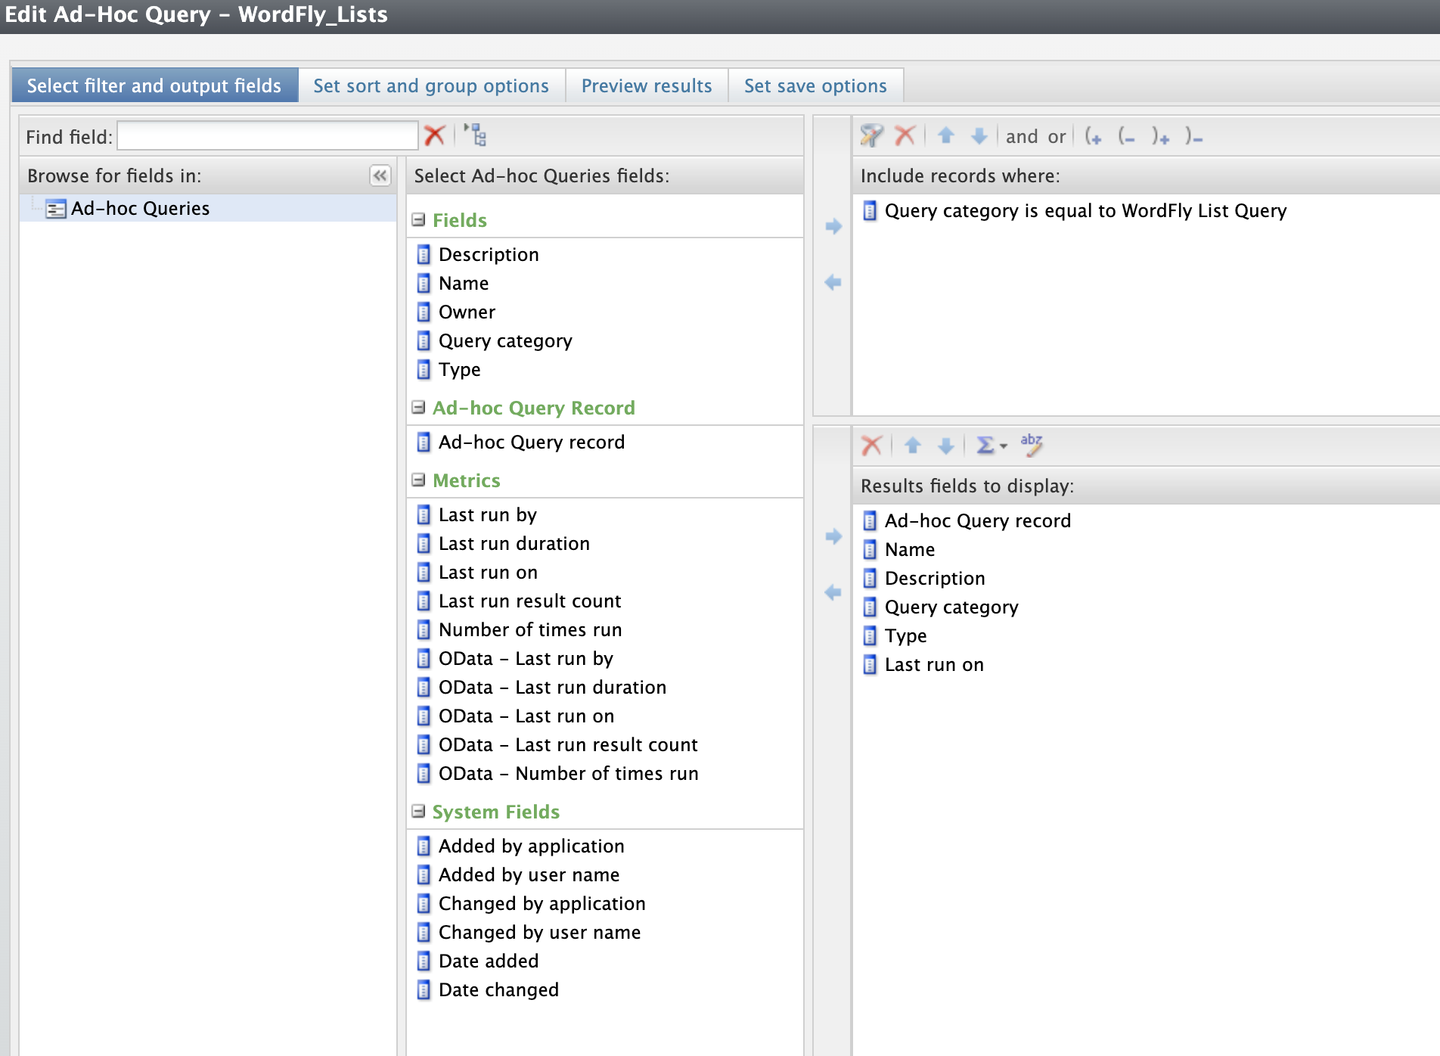The height and width of the screenshot is (1056, 1440).
Task: Move the results field up
Action: tap(913, 446)
